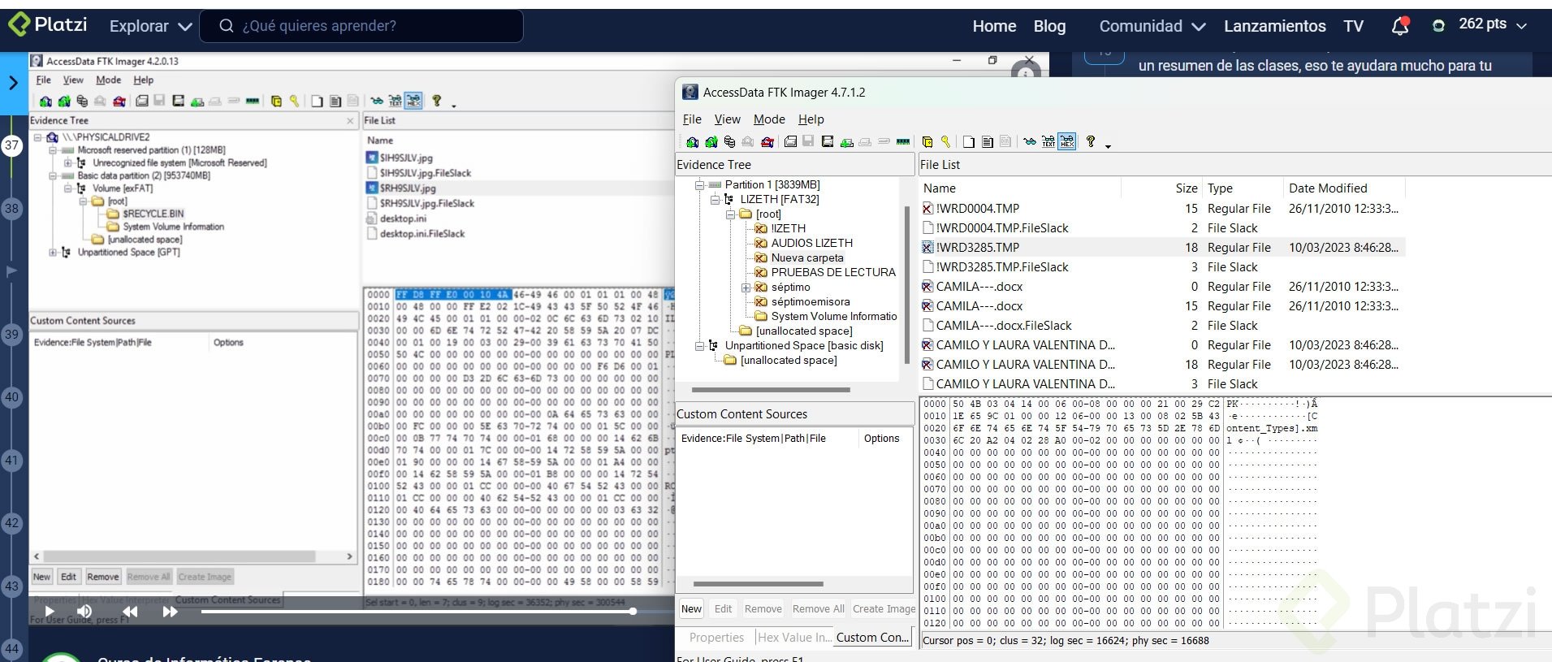Click the question mark help icon in 4.7.1.2 toolbar
This screenshot has width=1552, height=662.
[1090, 141]
